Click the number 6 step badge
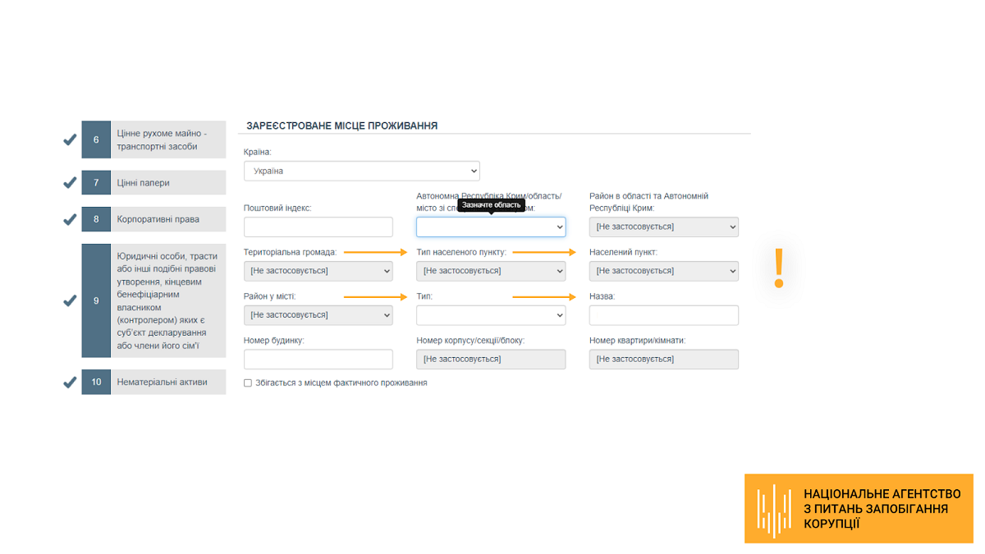This screenshot has width=985, height=554. [x=96, y=140]
